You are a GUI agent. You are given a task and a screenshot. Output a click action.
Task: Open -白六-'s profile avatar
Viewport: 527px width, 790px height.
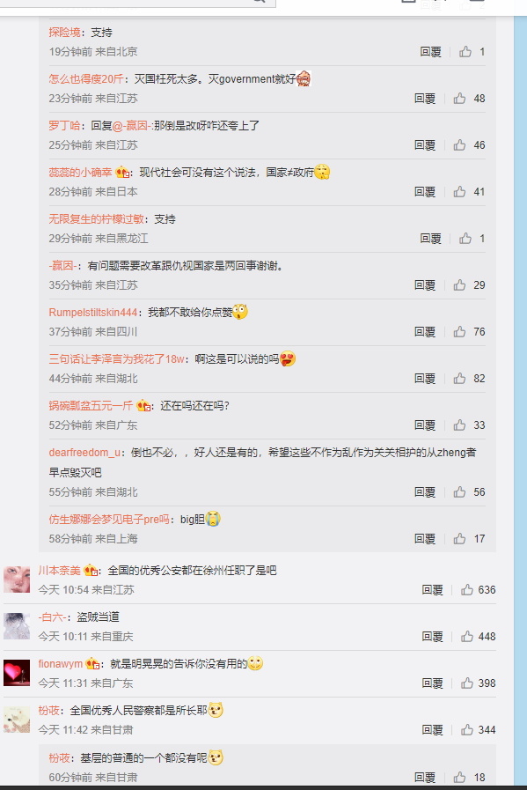pos(17,626)
